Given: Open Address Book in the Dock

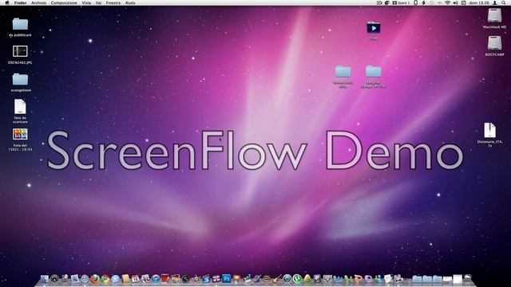Looking at the screenshot, I should click(x=125, y=278).
